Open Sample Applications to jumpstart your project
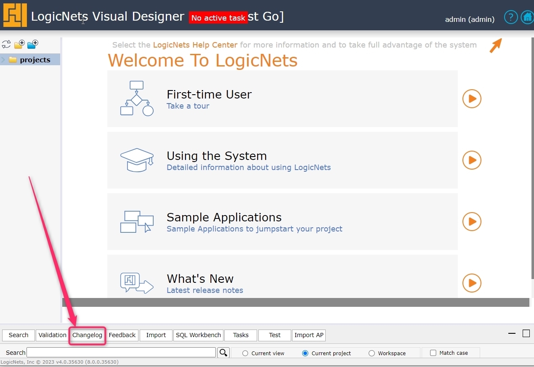 pyautogui.click(x=255, y=229)
